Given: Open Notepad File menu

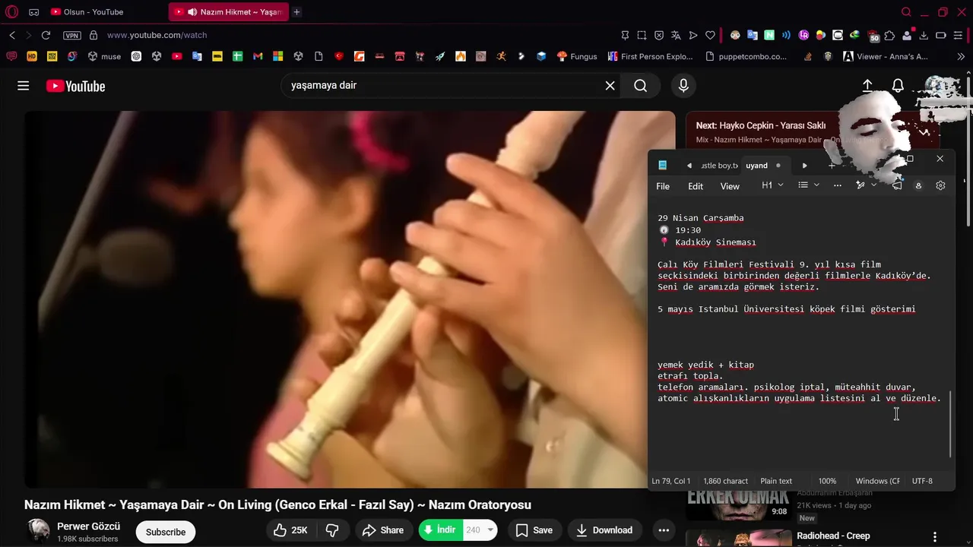Looking at the screenshot, I should (x=663, y=186).
